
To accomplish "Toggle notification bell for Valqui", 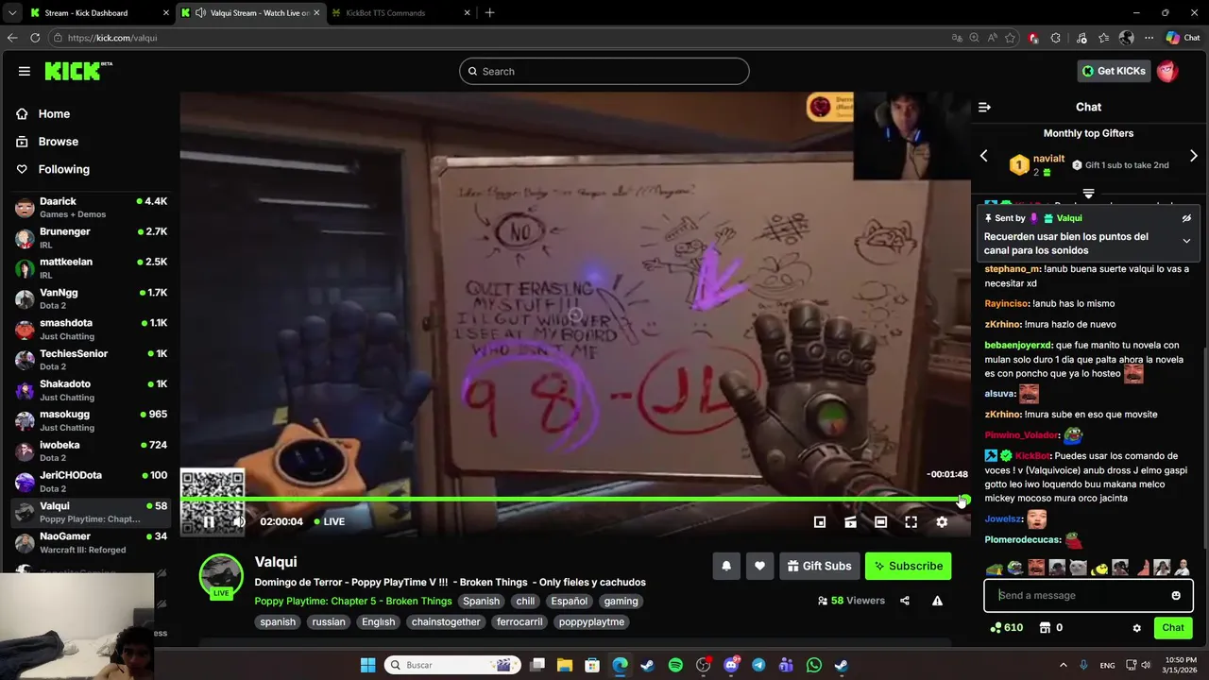I will tap(726, 566).
